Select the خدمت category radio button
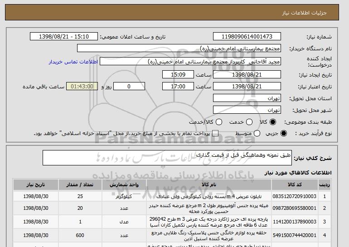 click(x=249, y=122)
